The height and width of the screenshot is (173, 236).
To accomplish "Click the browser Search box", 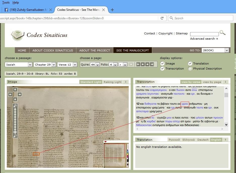I will tap(200, 18).
